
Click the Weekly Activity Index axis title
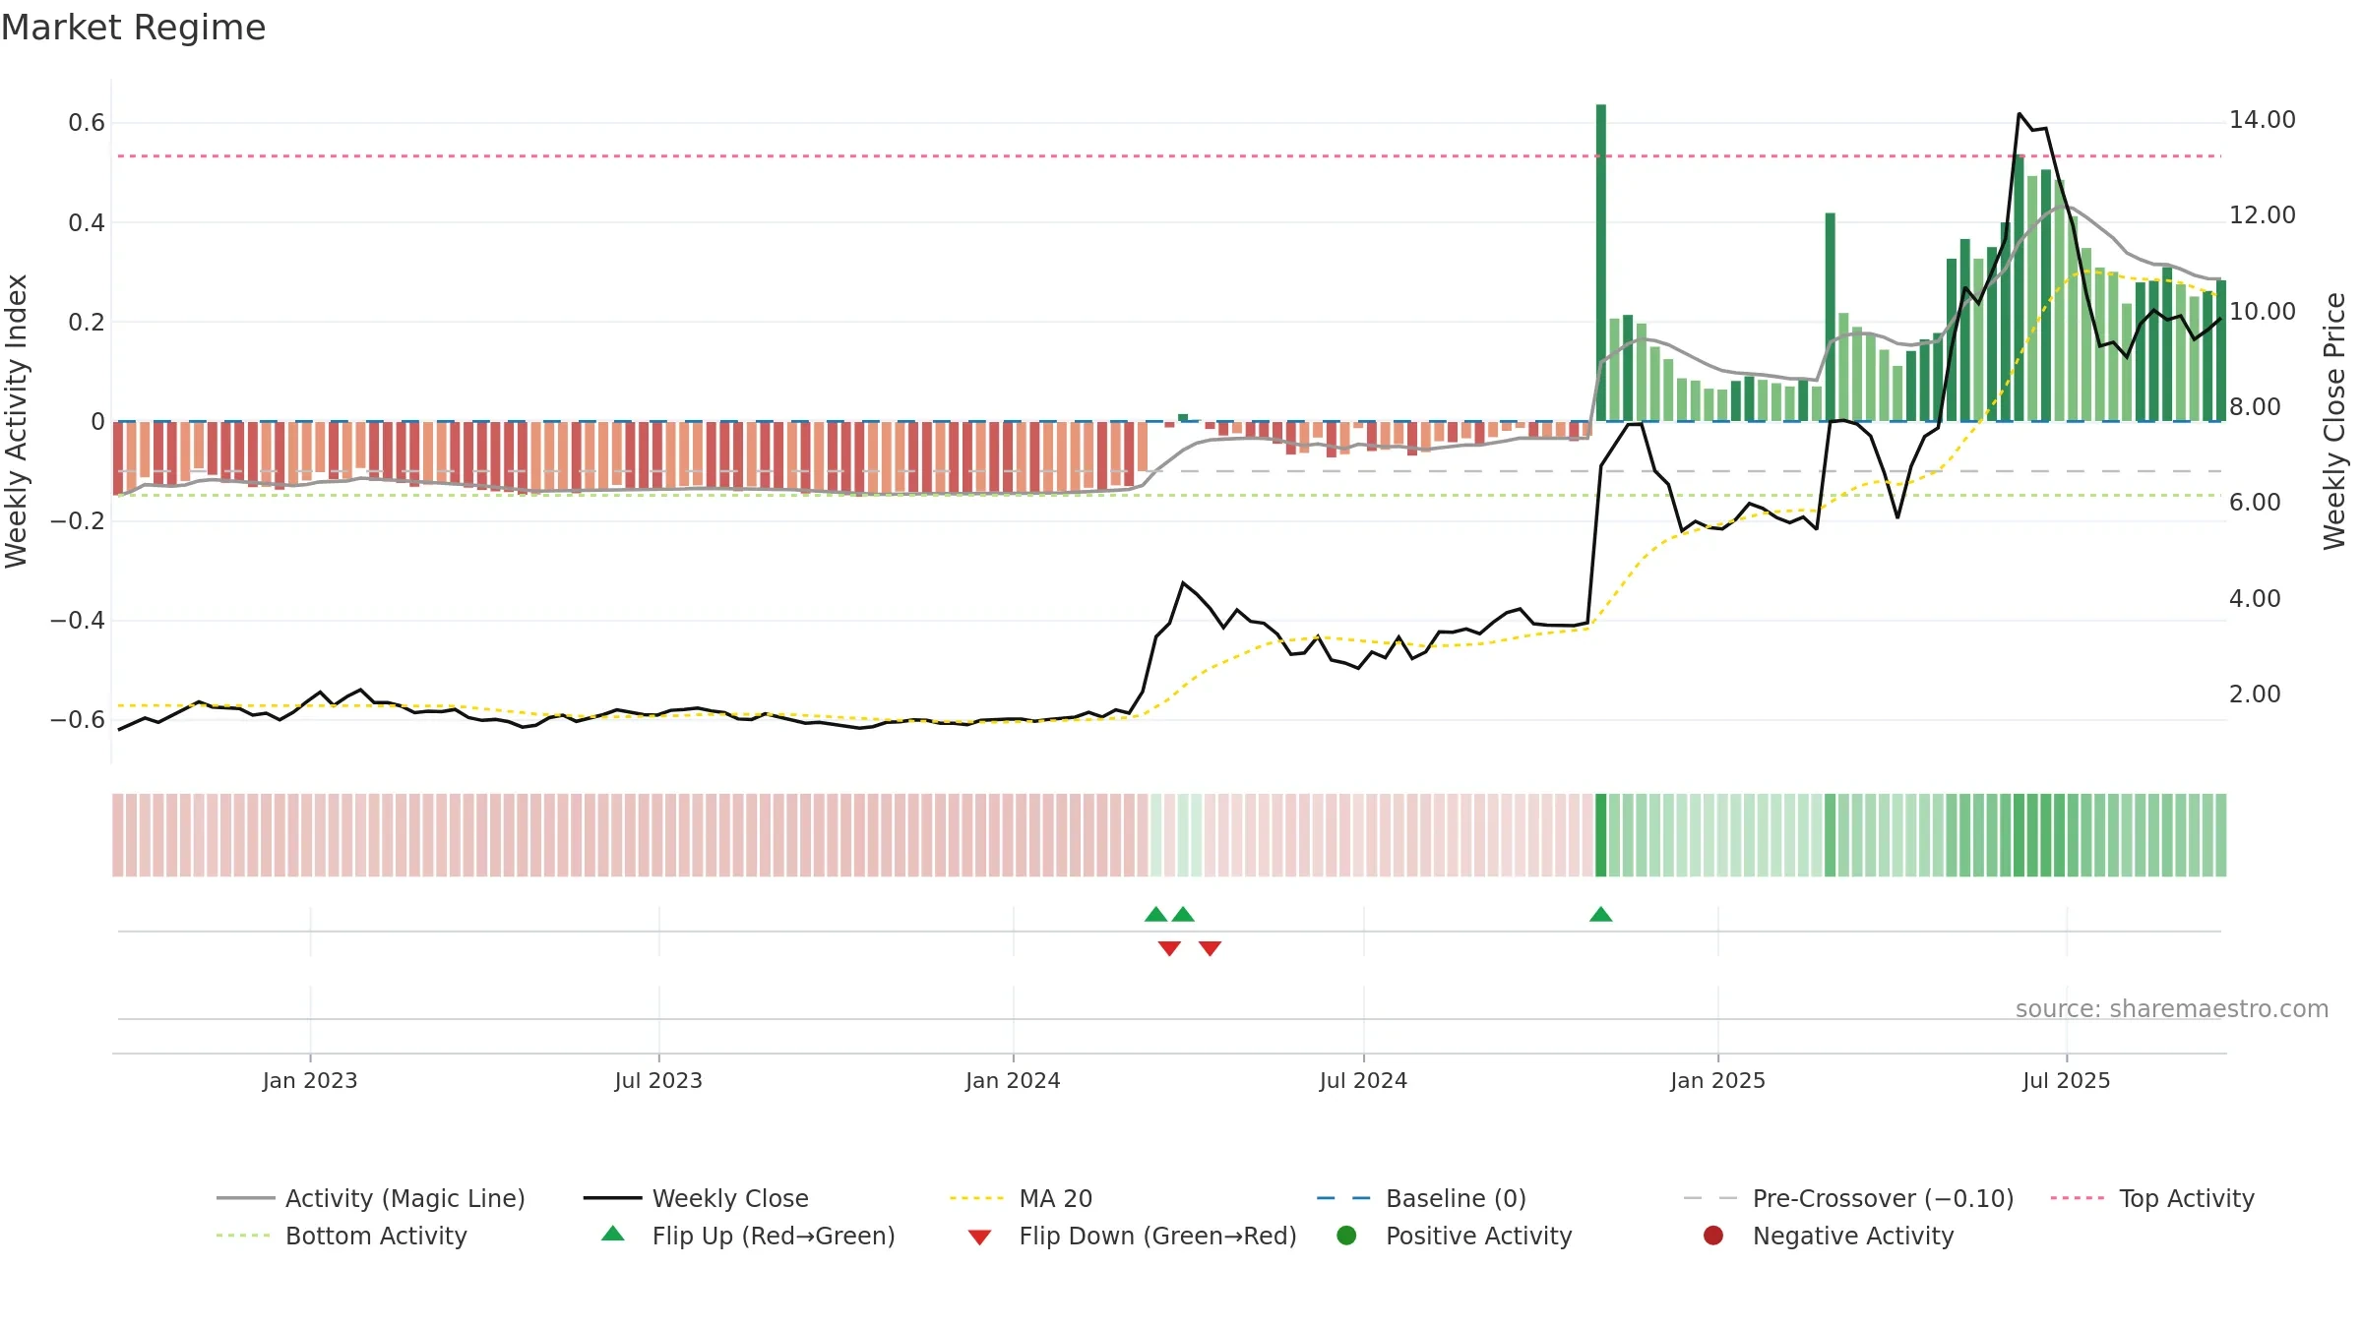coord(17,421)
